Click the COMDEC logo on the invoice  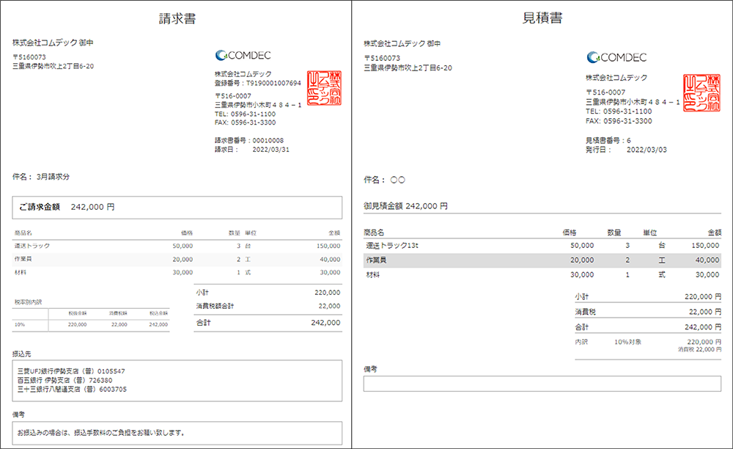tap(245, 54)
